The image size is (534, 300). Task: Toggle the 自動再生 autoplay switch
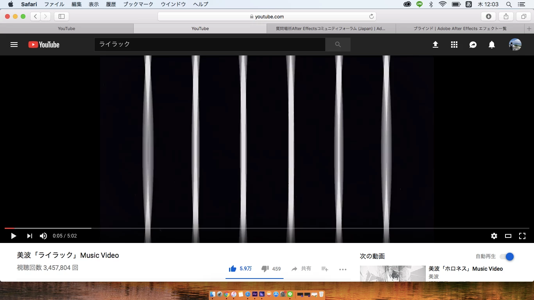pyautogui.click(x=507, y=257)
